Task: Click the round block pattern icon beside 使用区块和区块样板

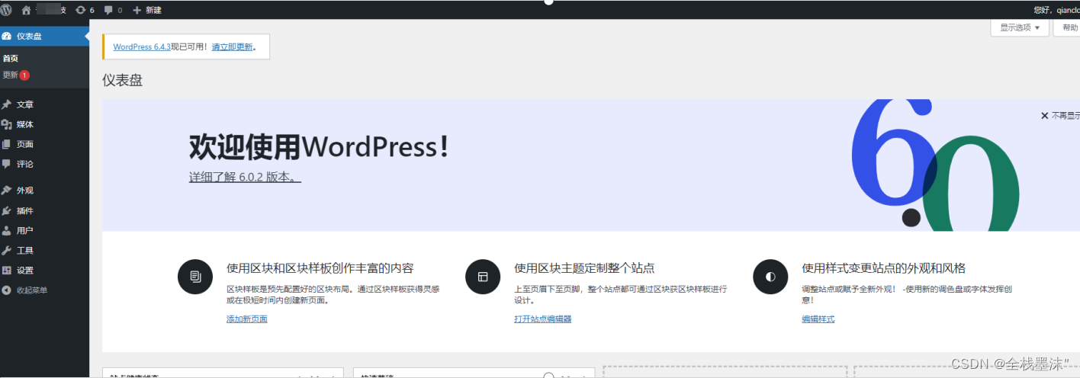Action: [195, 276]
